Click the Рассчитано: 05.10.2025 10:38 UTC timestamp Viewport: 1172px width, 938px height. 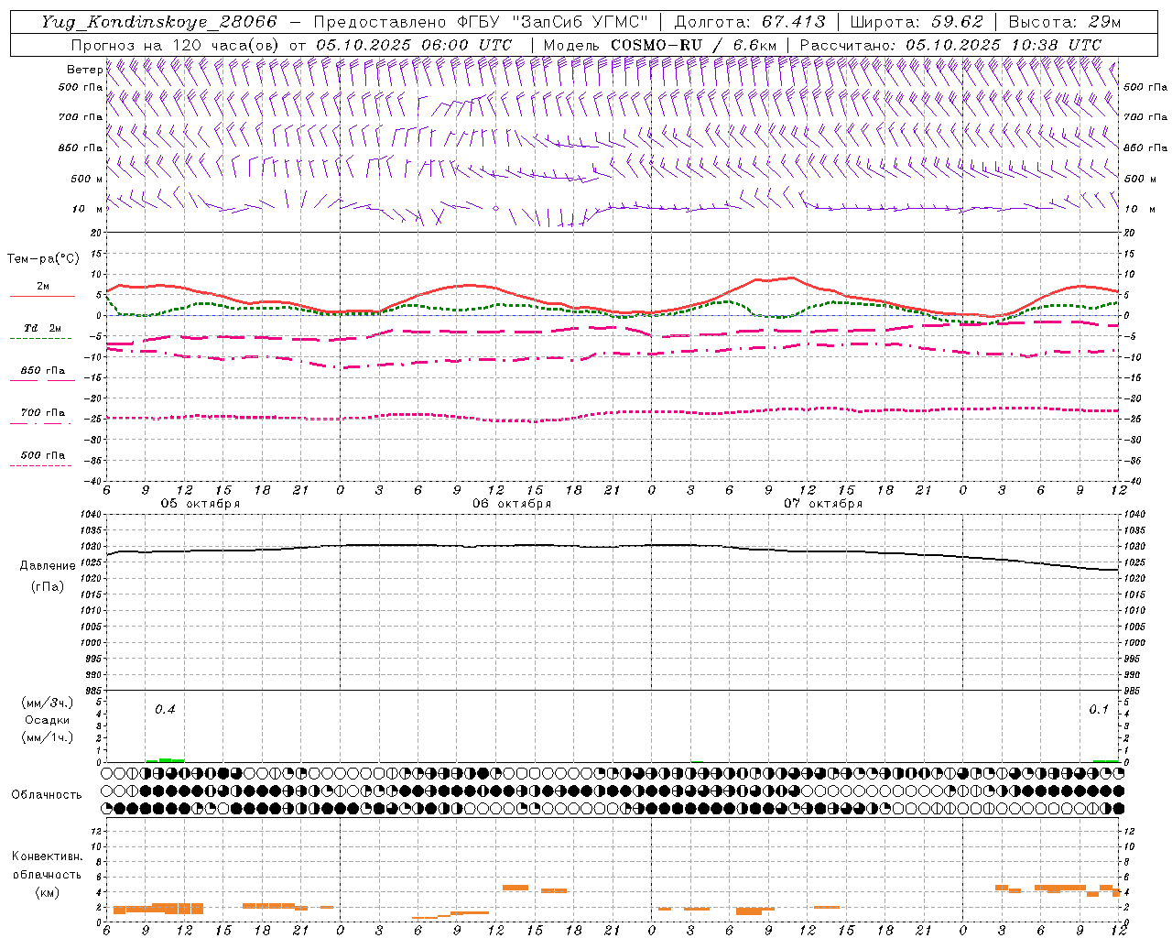[x=951, y=45]
